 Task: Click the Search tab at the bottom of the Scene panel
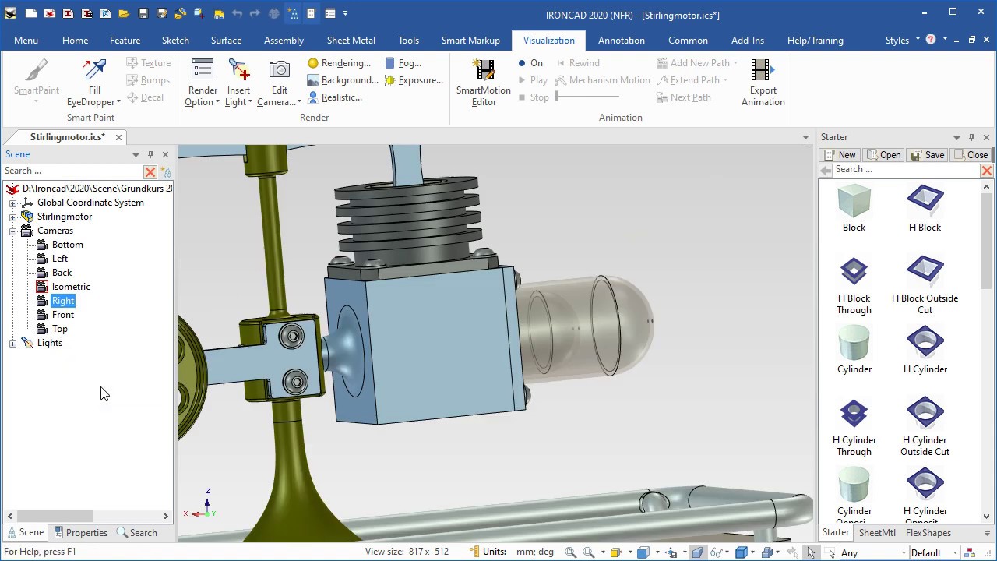[137, 533]
